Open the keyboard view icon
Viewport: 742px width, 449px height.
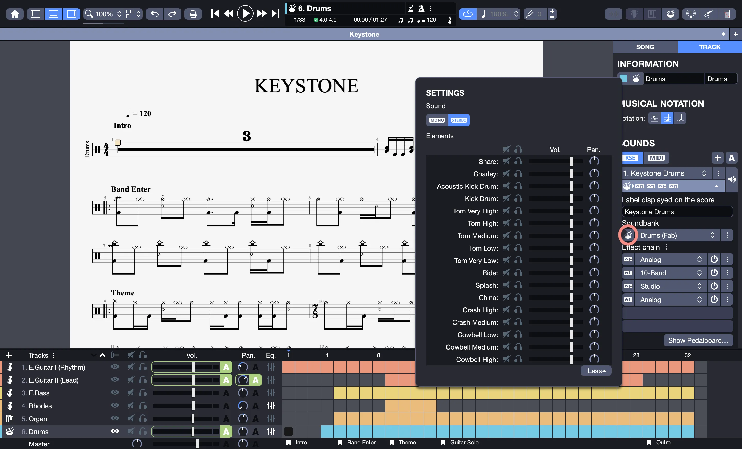coord(652,14)
